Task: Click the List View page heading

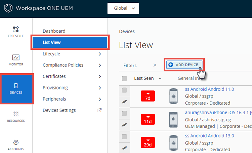Action: tap(136, 45)
